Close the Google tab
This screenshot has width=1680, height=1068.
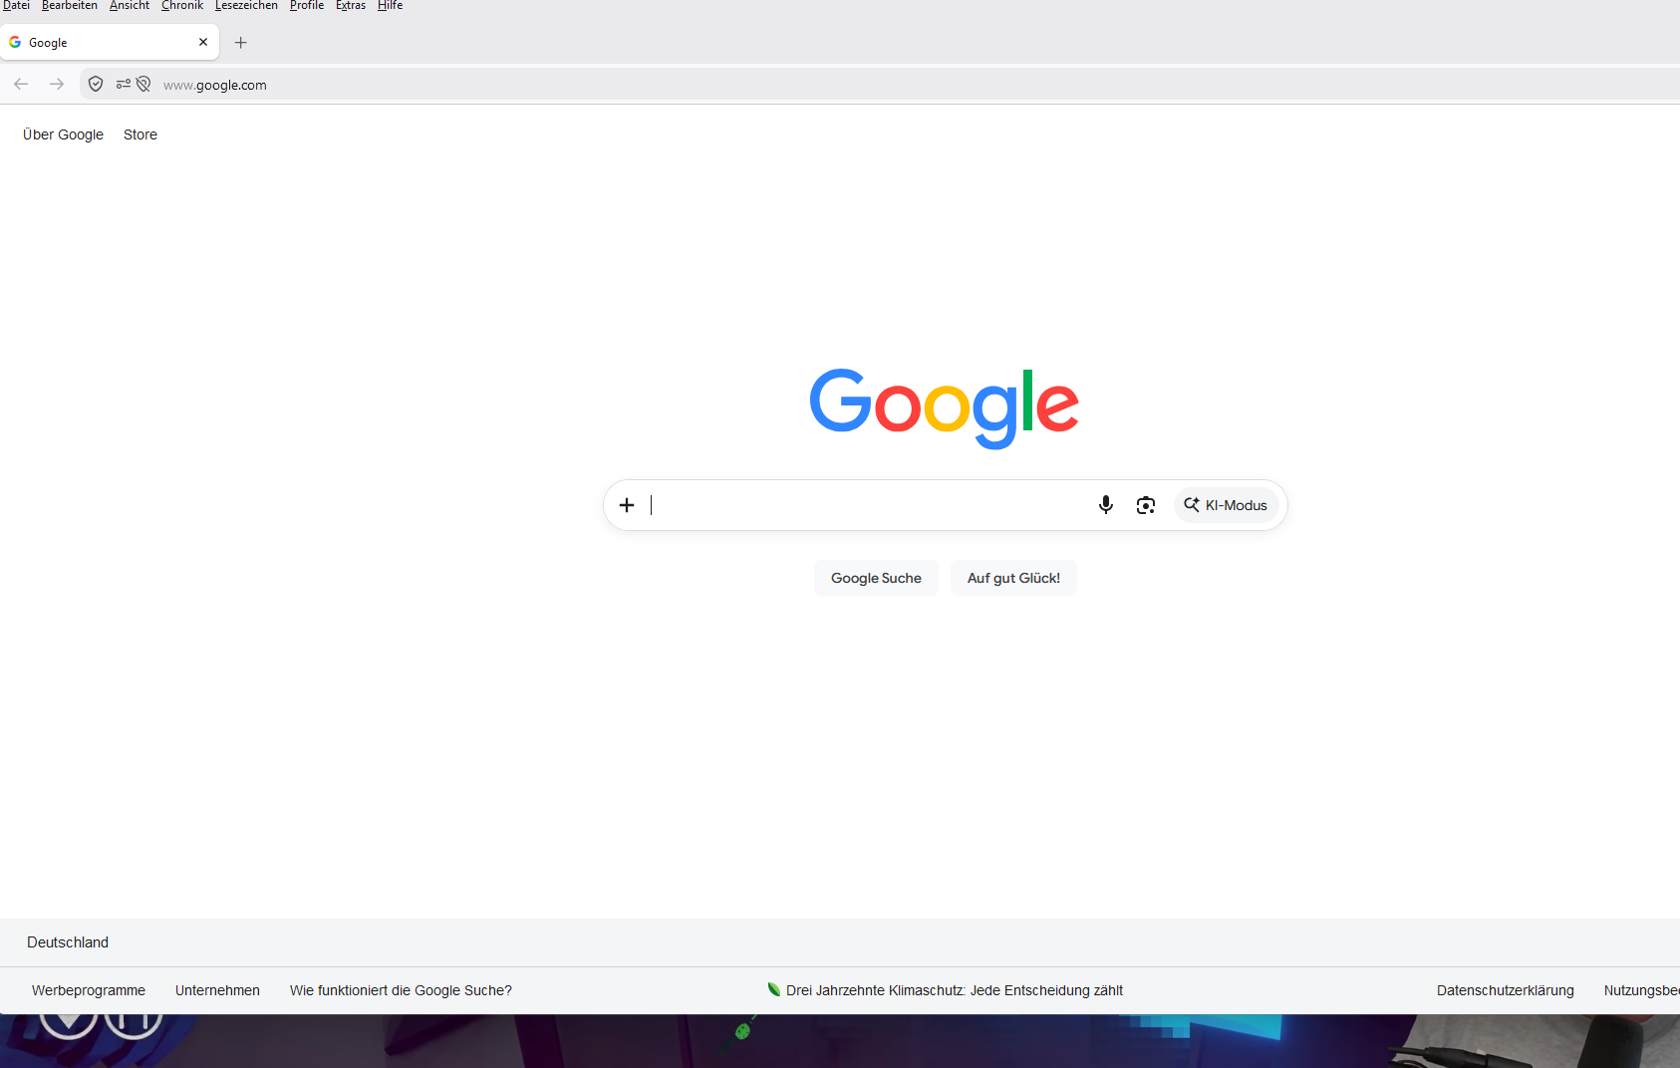coord(203,43)
